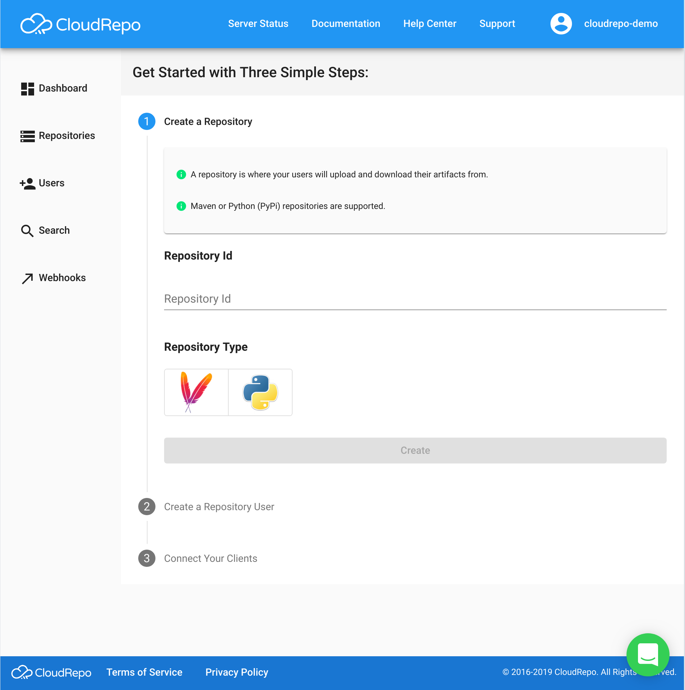Click the Repository Id heading label

pos(198,256)
